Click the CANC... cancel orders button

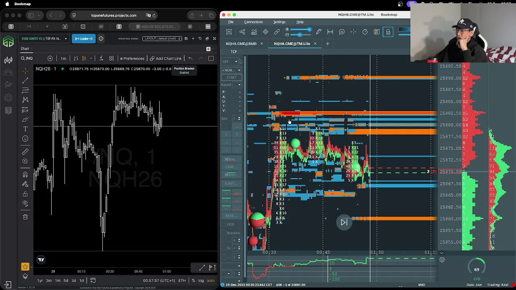click(x=231, y=167)
